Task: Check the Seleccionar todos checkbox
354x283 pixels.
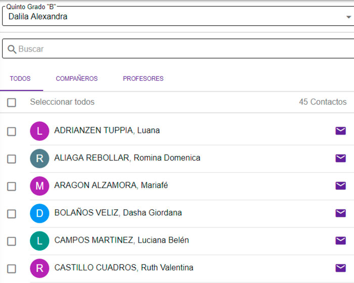Action: point(12,103)
